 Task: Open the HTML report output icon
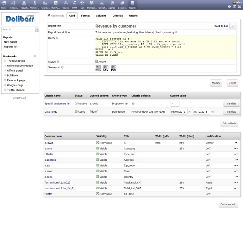coord(98,68)
